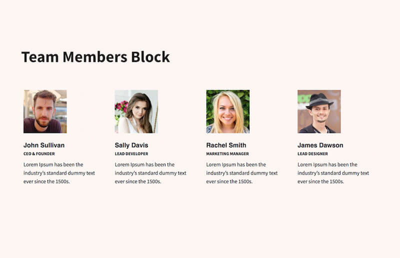
Task: Select the Lead Developer job title
Action: point(131,153)
